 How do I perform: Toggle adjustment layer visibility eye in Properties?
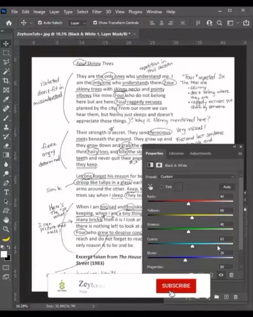pyautogui.click(x=221, y=275)
